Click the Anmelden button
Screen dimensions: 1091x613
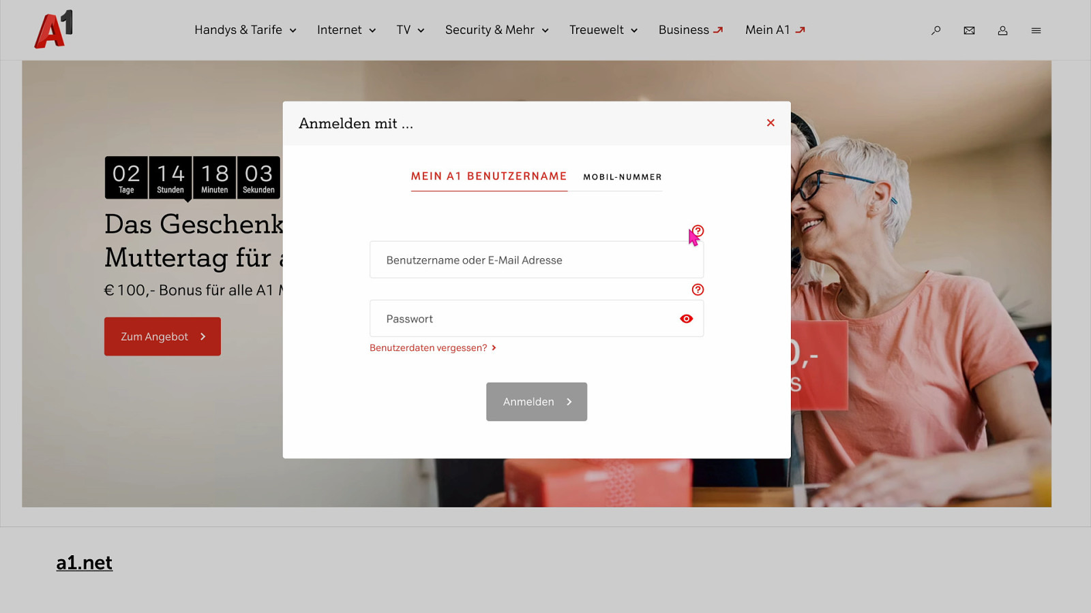(537, 402)
